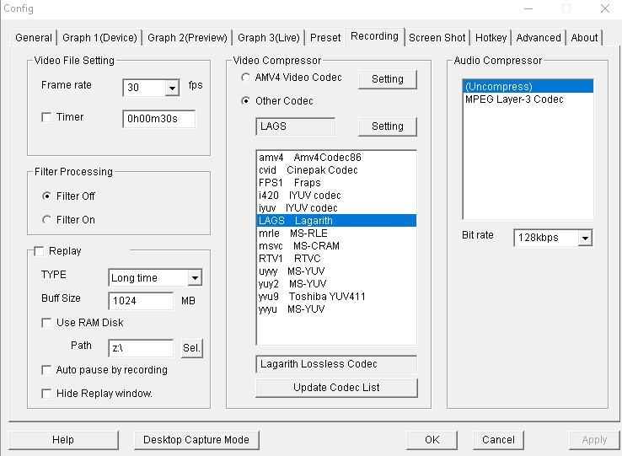Image resolution: width=622 pixels, height=456 pixels.
Task: Toggle Use RAM Disk checkbox
Action: (46, 323)
